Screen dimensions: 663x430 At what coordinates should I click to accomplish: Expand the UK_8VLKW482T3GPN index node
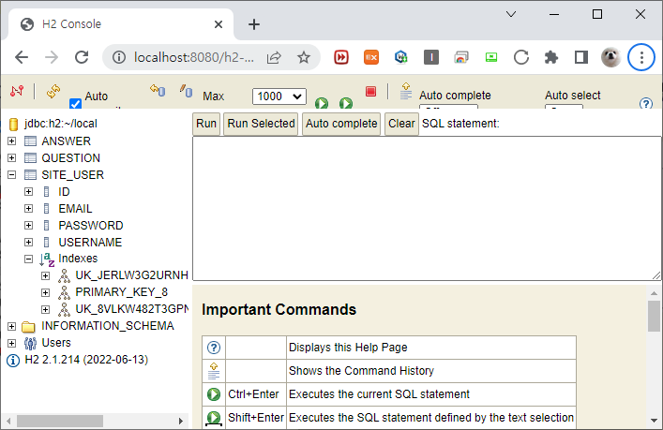point(45,309)
